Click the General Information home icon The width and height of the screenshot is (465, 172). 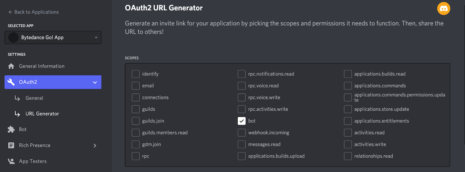11,66
